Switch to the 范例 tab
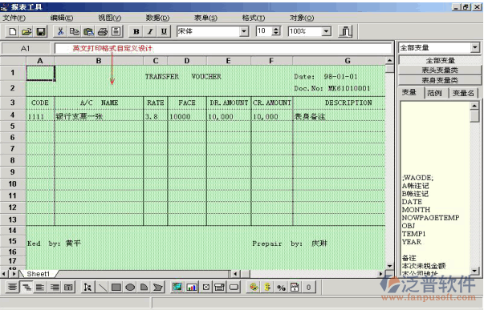The width and height of the screenshot is (484, 310). tap(434, 93)
